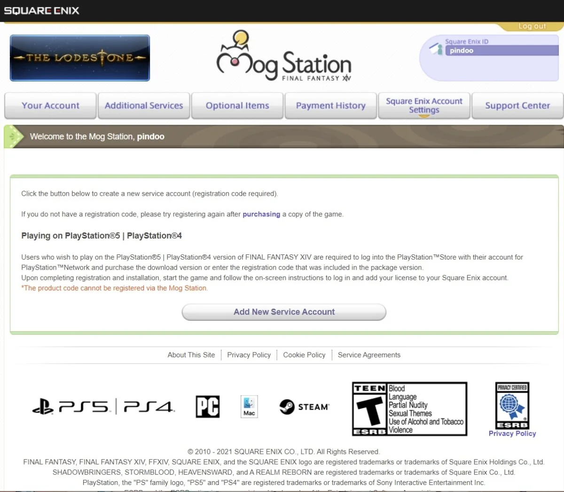Open the Privacy Policy footer link
564x492 pixels.
[x=249, y=355]
